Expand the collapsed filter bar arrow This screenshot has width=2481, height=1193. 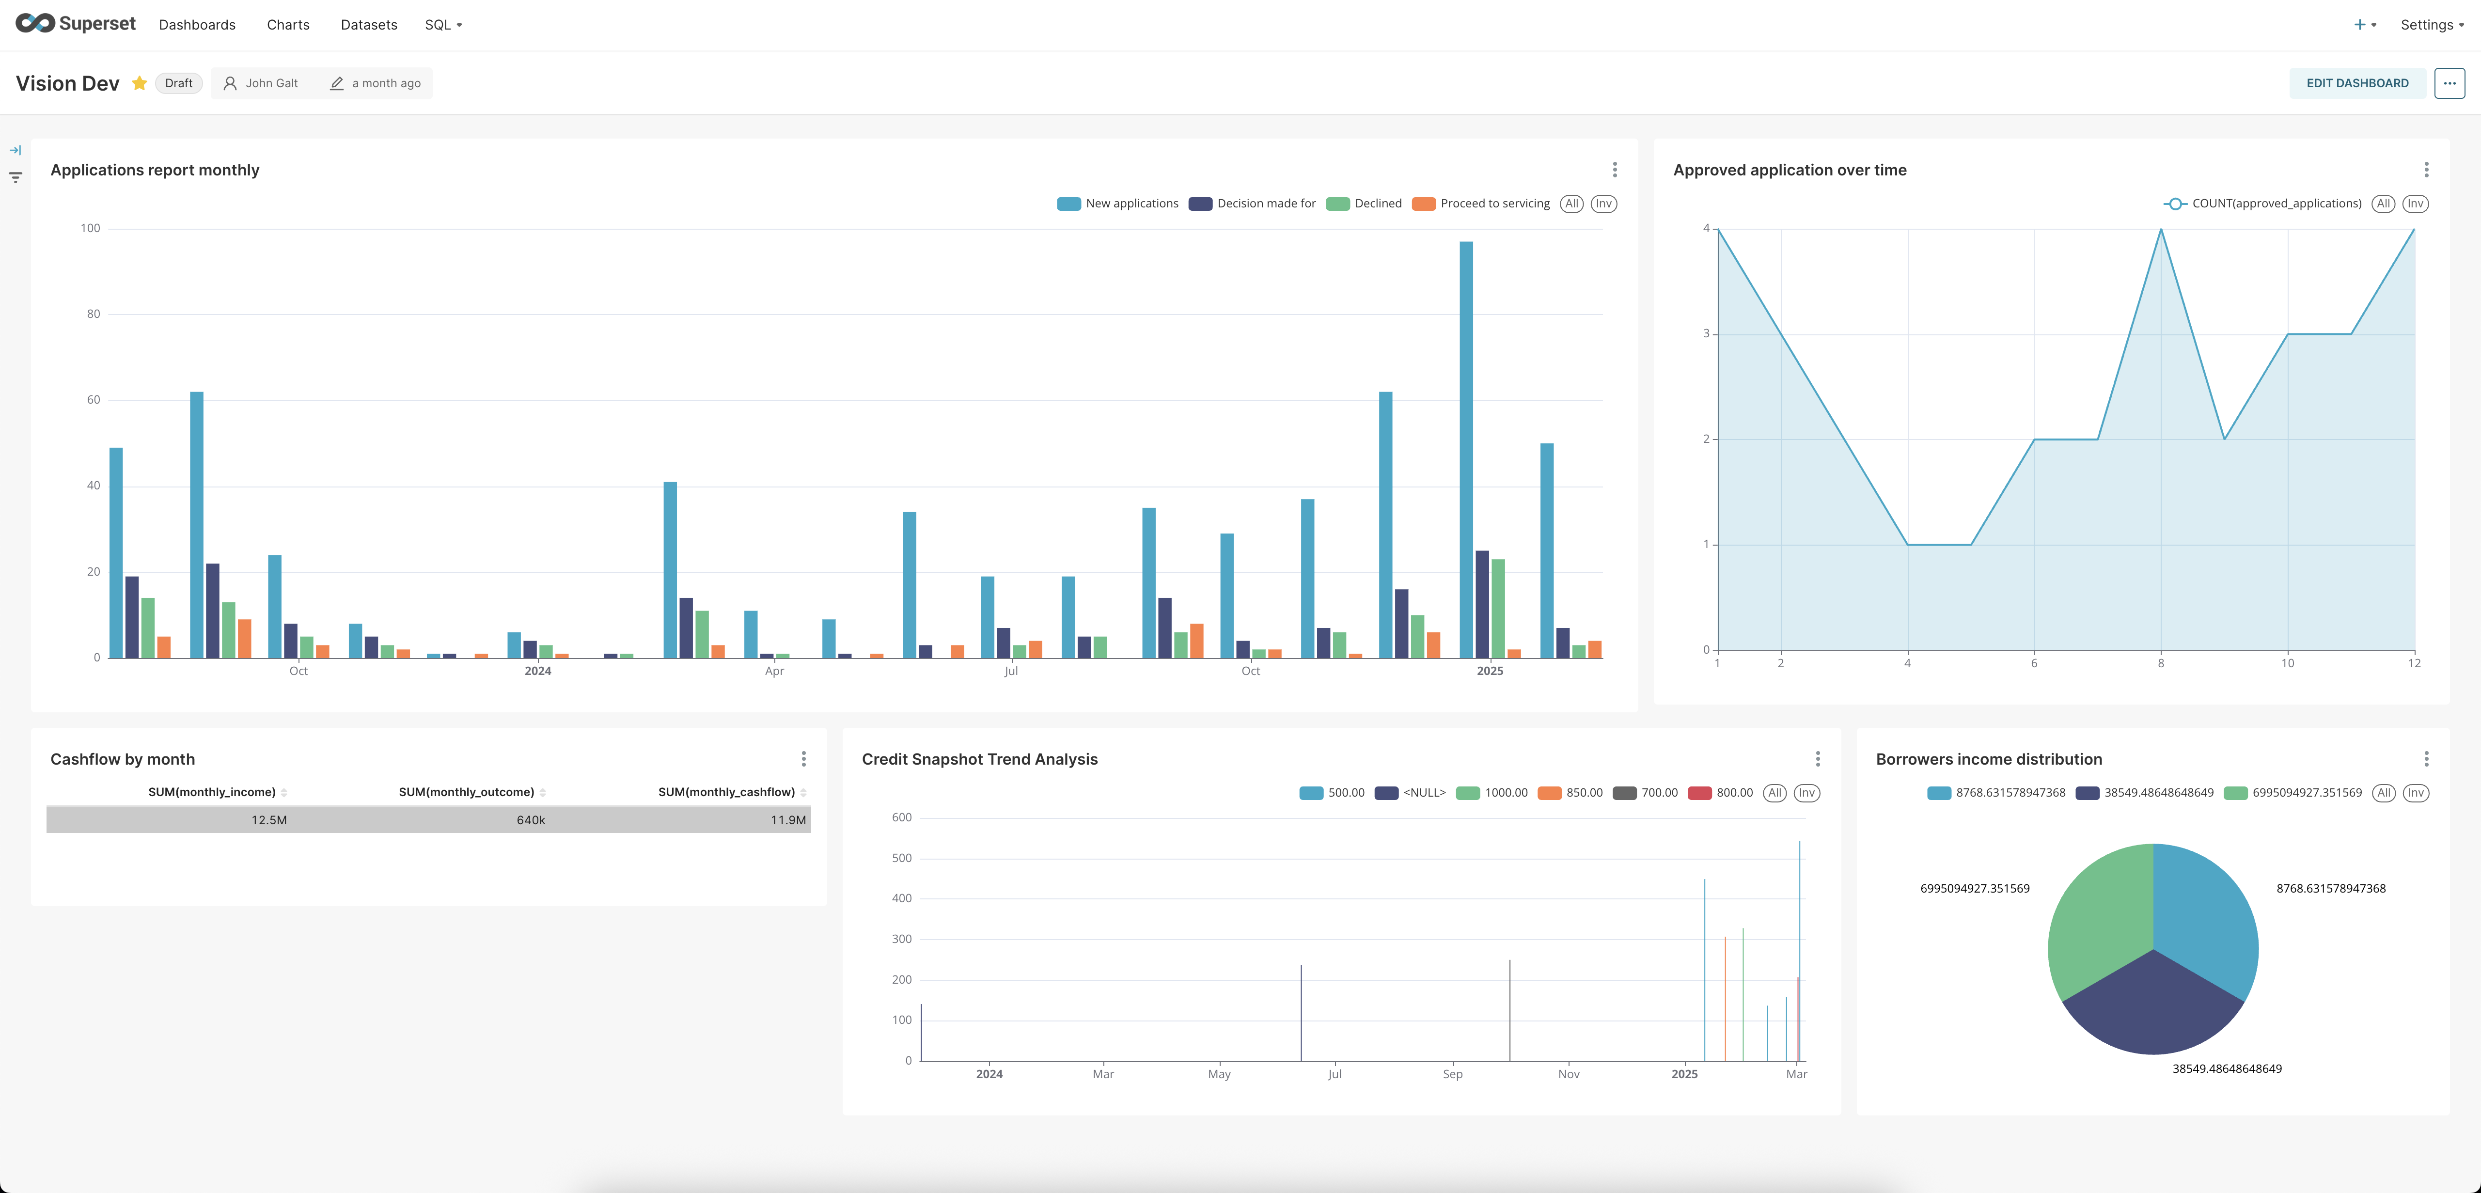pos(16,150)
